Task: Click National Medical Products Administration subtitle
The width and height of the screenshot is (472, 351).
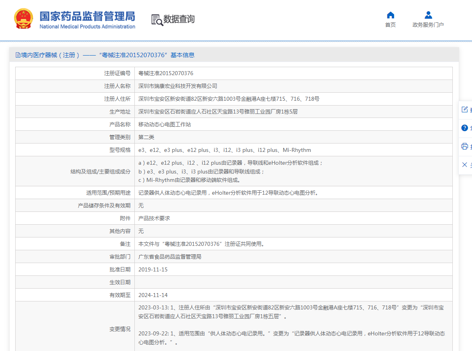Action: click(87, 26)
